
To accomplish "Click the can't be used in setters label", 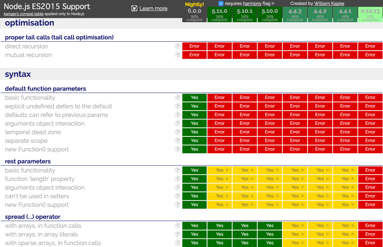I will 37,196.
